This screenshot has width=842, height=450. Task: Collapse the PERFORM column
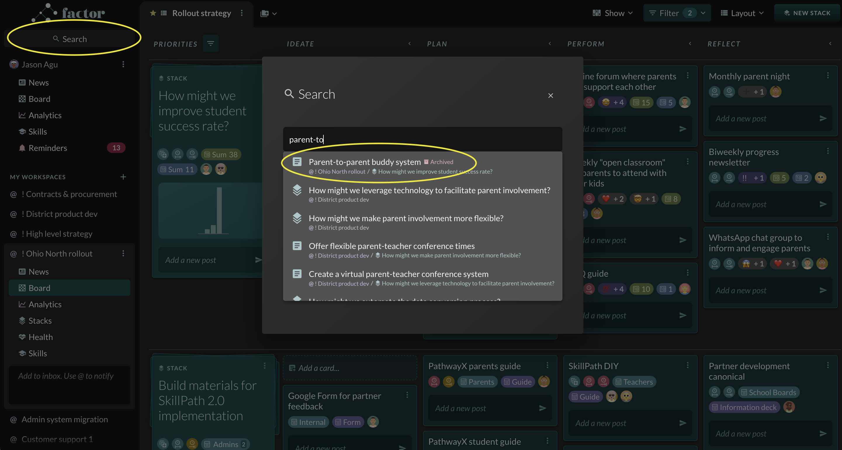click(x=690, y=43)
